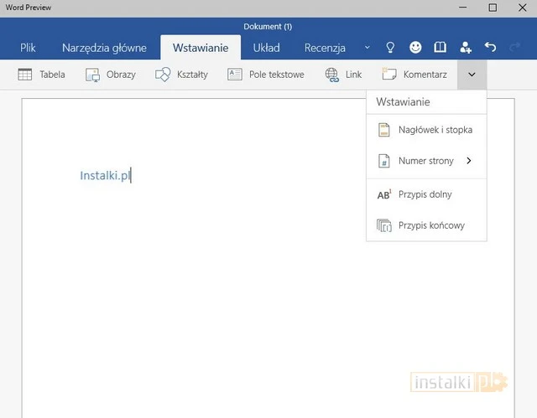Image resolution: width=537 pixels, height=418 pixels.
Task: Click the Przypis końcowy pages icon
Action: [x=384, y=225]
